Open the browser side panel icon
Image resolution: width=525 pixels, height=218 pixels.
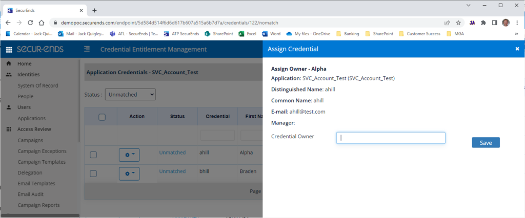tap(494, 23)
